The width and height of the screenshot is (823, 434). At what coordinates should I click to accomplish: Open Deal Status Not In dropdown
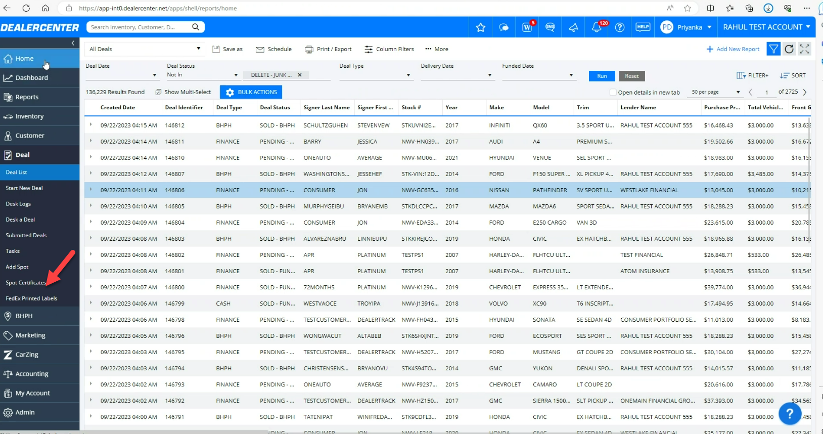[203, 75]
